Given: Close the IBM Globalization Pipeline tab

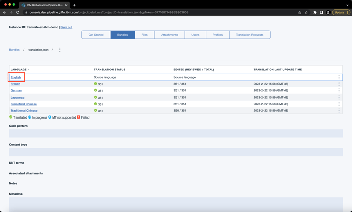Looking at the screenshot, I should tap(66, 5).
